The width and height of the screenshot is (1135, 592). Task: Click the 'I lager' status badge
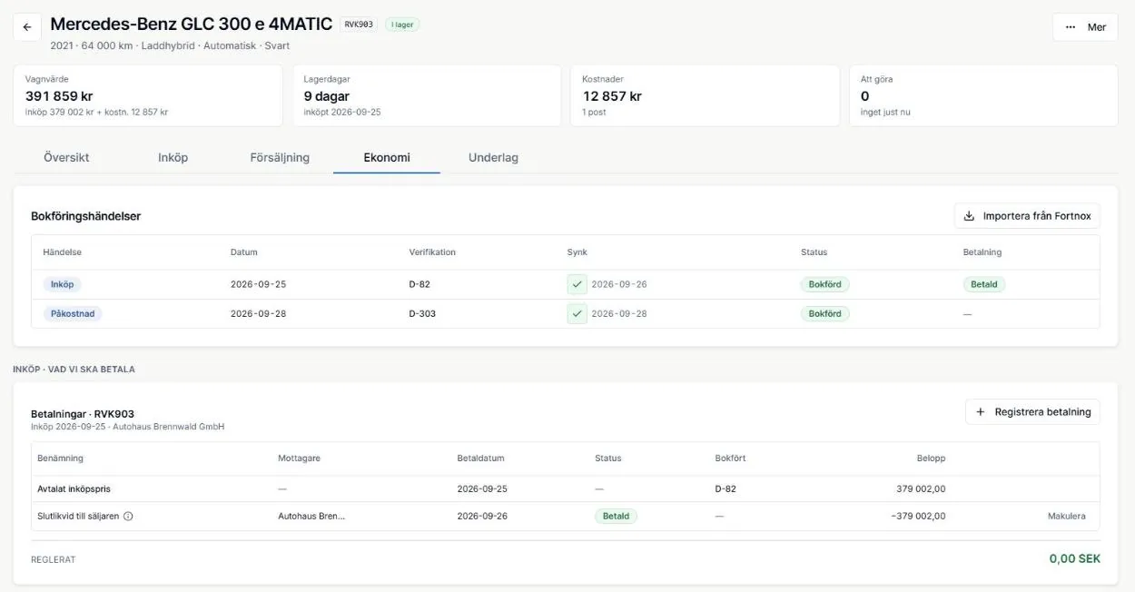point(402,25)
